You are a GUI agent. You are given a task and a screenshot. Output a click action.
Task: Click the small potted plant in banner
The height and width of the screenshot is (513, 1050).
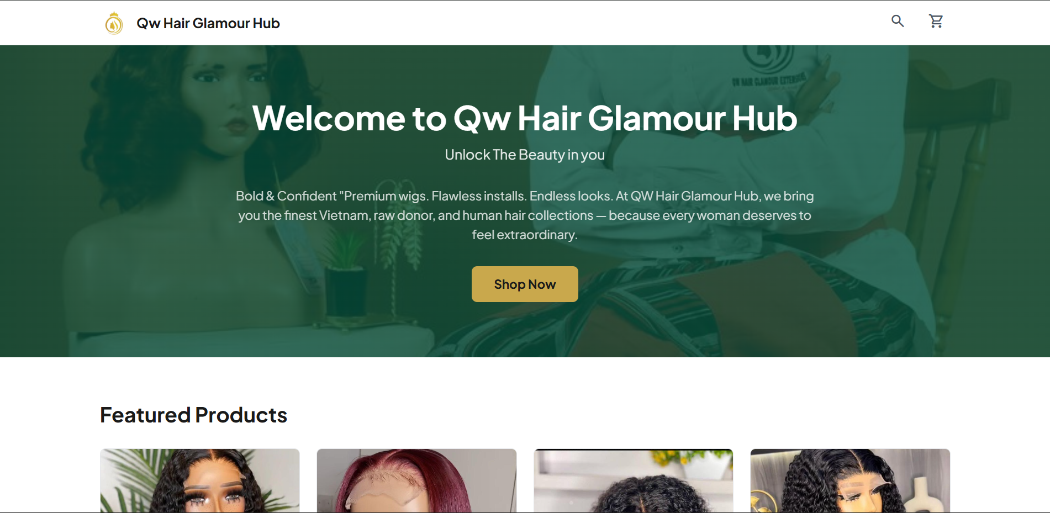coord(345,276)
